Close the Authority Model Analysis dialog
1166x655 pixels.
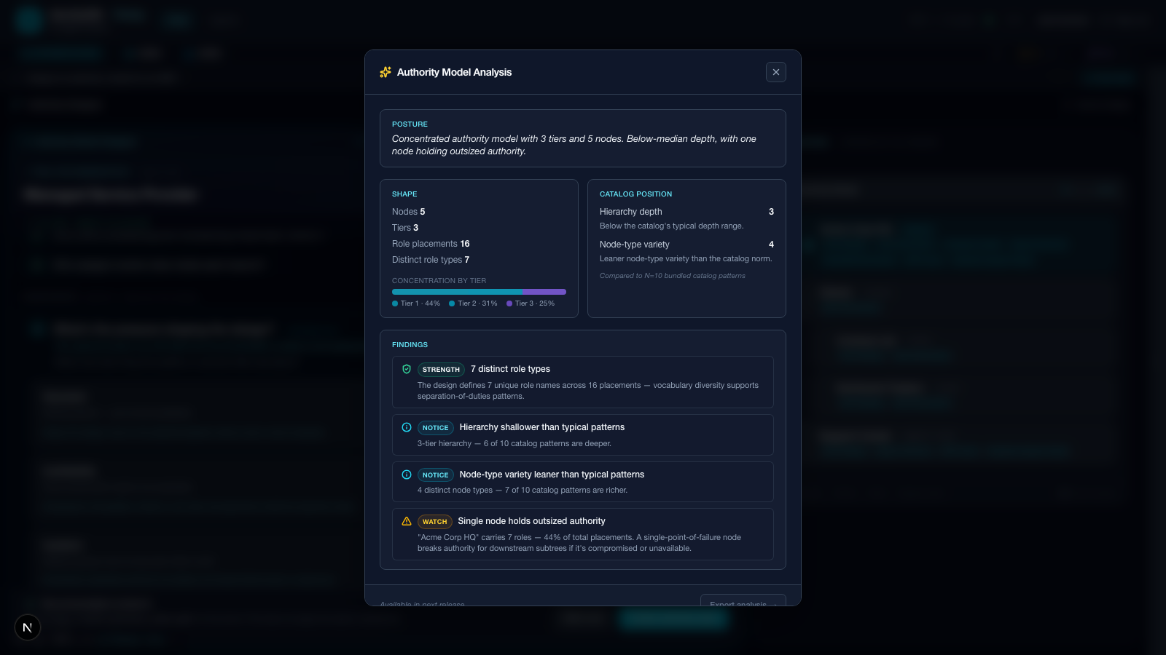(x=775, y=72)
